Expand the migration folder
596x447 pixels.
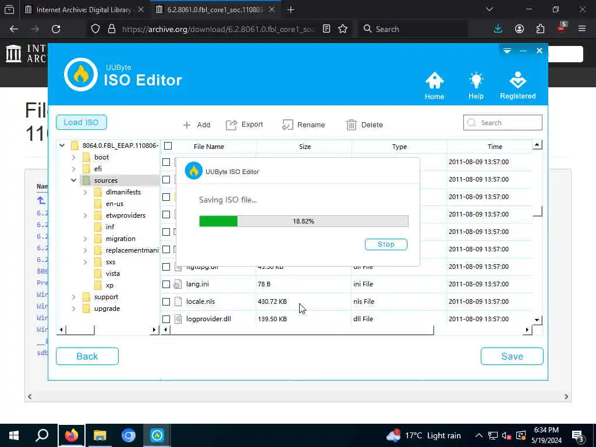pyautogui.click(x=86, y=239)
